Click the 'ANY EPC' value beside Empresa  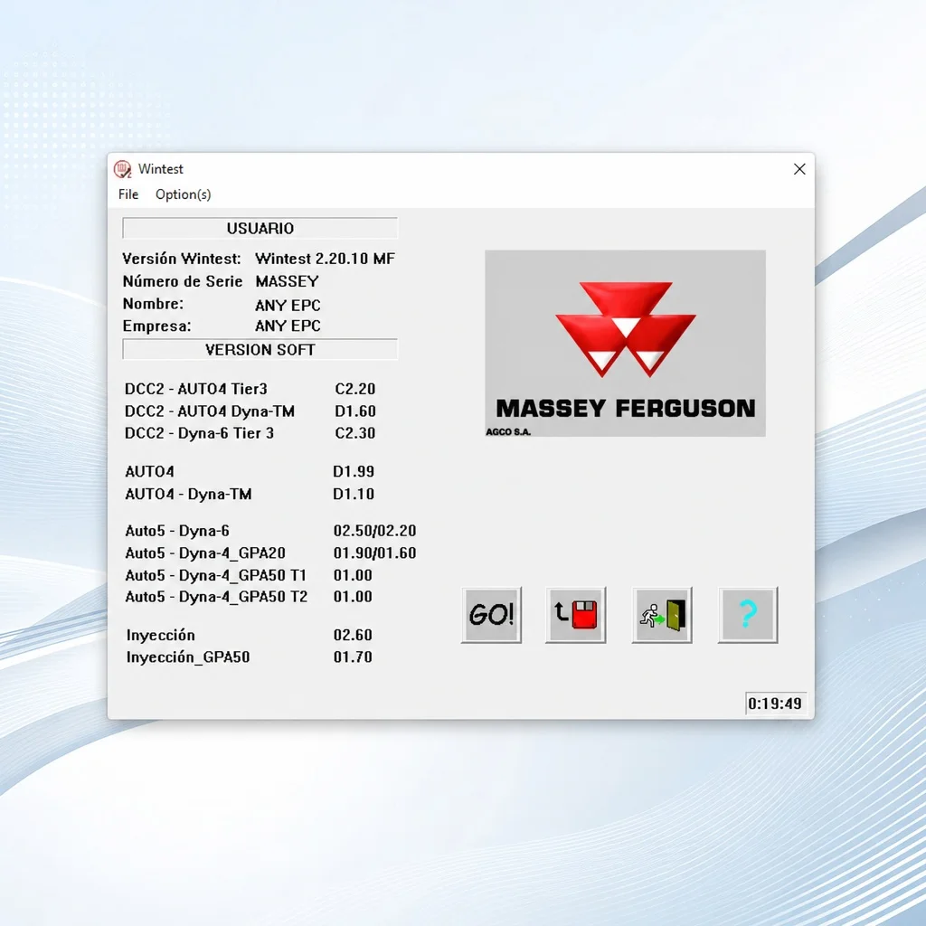pos(288,326)
